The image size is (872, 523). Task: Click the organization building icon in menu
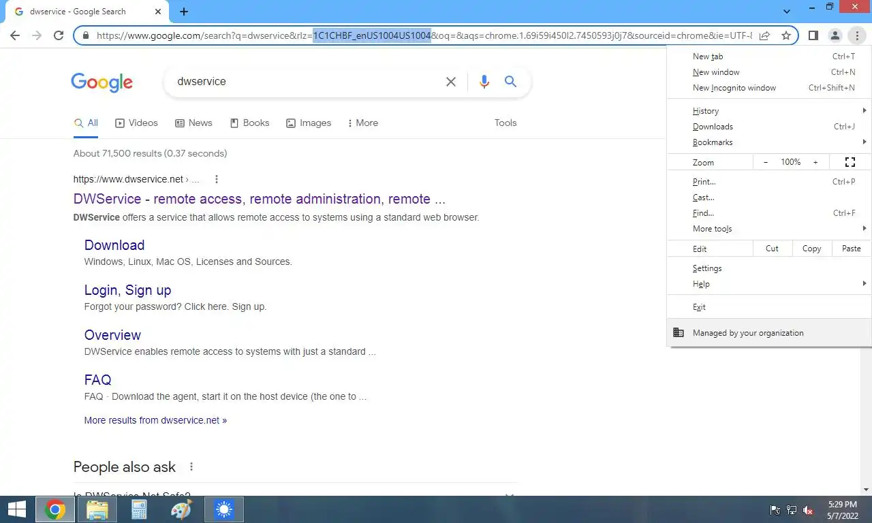[x=679, y=333]
